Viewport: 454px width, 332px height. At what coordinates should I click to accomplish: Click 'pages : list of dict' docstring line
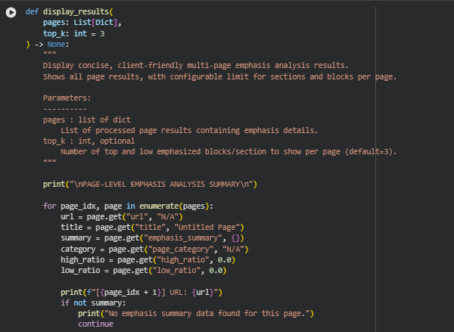pos(86,119)
